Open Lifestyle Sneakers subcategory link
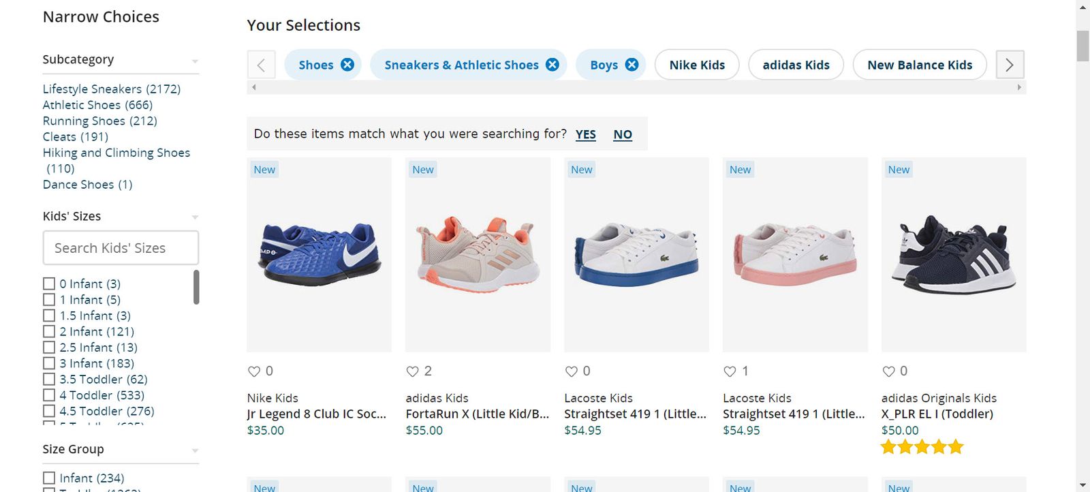This screenshot has width=1090, height=492. click(x=111, y=89)
